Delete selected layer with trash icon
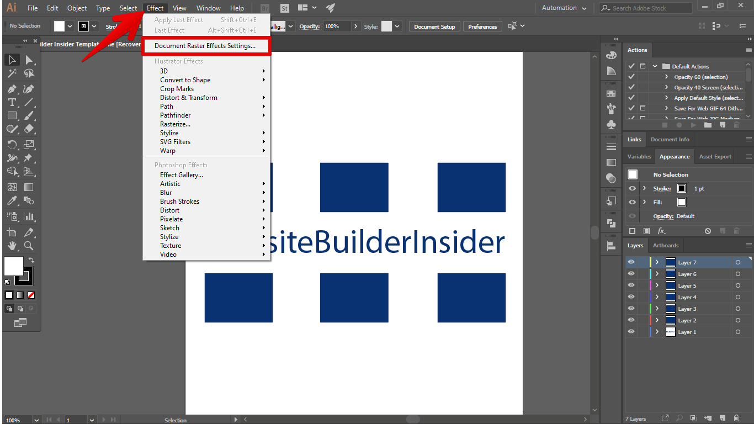 pyautogui.click(x=737, y=418)
